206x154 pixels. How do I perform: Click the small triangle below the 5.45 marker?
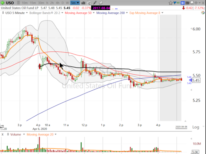191,90
